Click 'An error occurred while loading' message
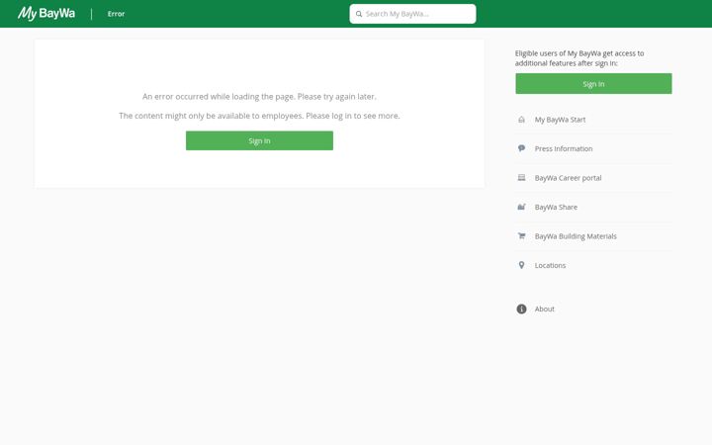 pyautogui.click(x=259, y=97)
